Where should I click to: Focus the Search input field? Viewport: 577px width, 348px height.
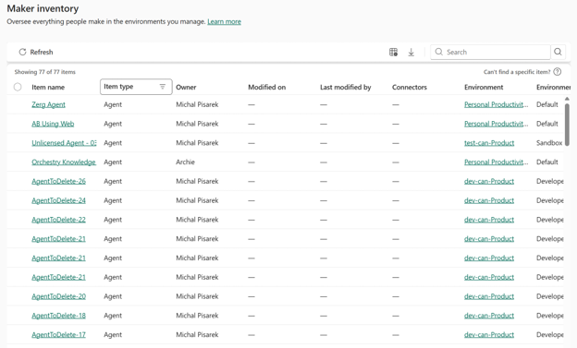click(490, 52)
